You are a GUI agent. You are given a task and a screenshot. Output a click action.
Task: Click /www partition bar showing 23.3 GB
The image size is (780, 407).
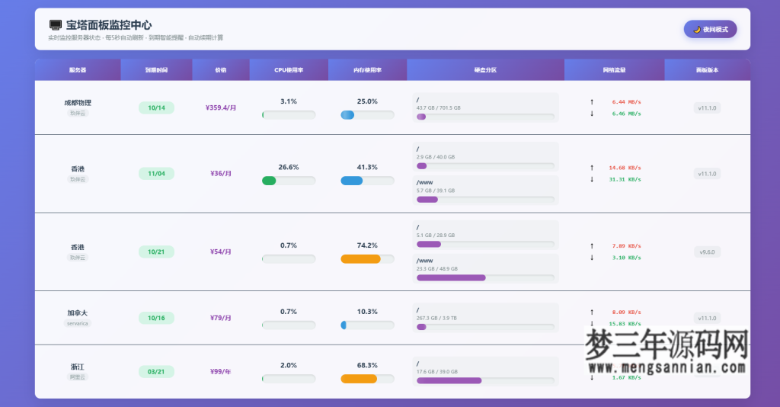coord(485,277)
